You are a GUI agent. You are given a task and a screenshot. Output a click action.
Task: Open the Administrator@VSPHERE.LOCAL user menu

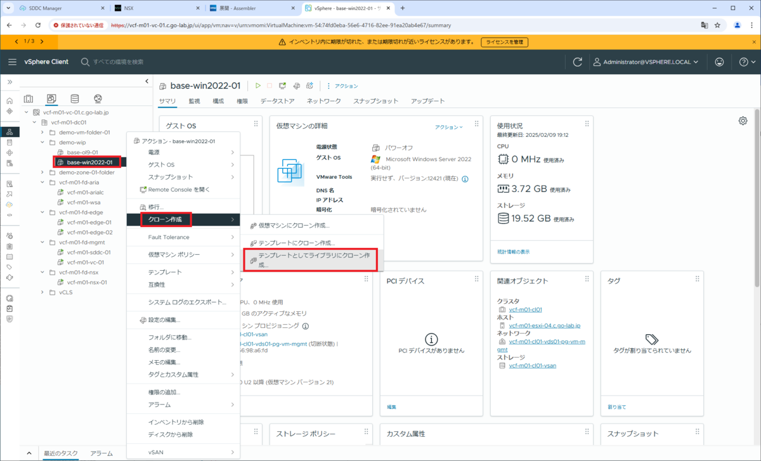tap(646, 62)
